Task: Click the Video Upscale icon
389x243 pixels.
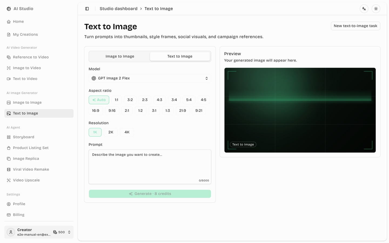Action: [9, 180]
